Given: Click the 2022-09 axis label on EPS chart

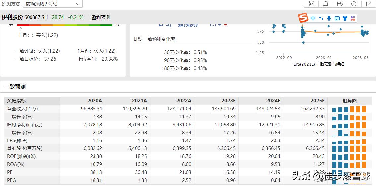Looking at the screenshot, I should click(x=284, y=58).
